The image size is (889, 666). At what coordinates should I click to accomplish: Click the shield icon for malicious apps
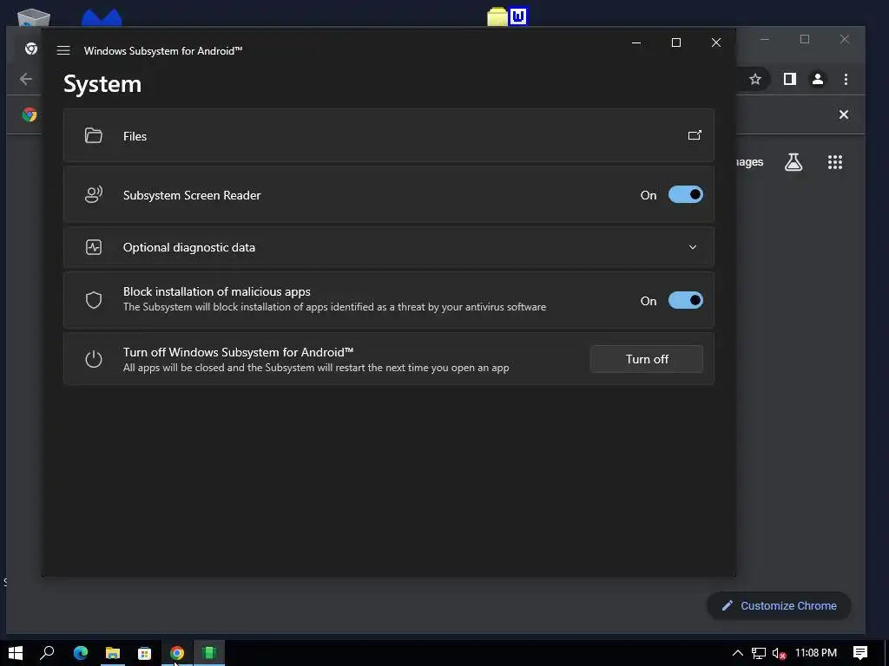94,300
